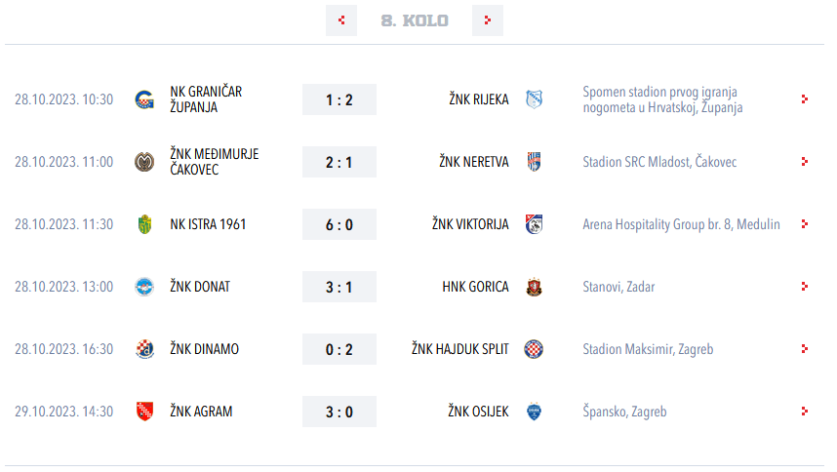Click the HNK Gorica club crest

534,287
